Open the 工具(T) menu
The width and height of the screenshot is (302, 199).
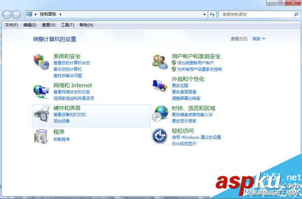coord(68,25)
